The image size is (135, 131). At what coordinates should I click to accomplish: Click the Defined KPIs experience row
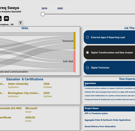click(110, 92)
